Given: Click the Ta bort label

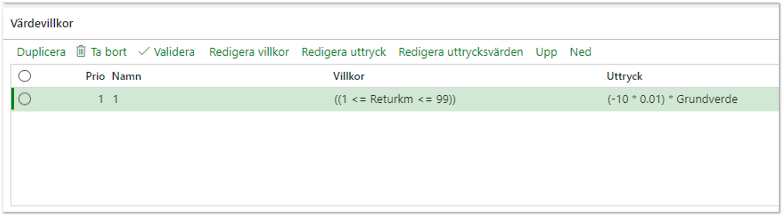Looking at the screenshot, I should click(x=109, y=52).
